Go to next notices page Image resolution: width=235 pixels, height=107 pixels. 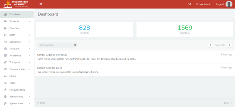click(x=230, y=45)
